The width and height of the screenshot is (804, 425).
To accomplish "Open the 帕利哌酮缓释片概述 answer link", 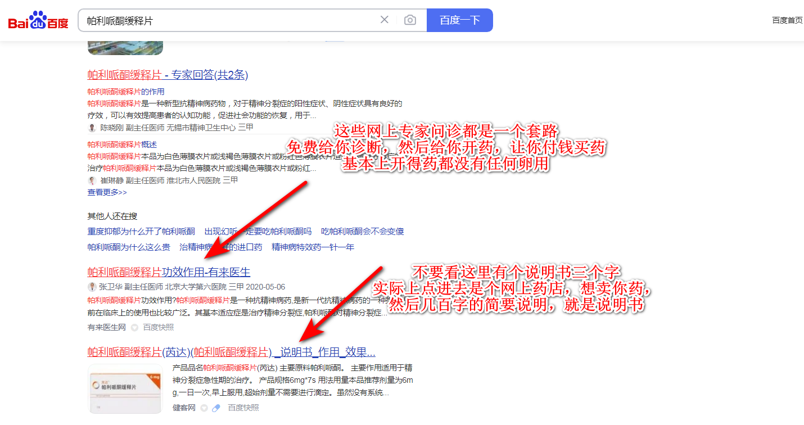I will pyautogui.click(x=122, y=144).
